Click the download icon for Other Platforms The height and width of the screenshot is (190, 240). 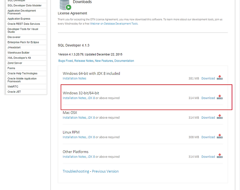point(220,156)
